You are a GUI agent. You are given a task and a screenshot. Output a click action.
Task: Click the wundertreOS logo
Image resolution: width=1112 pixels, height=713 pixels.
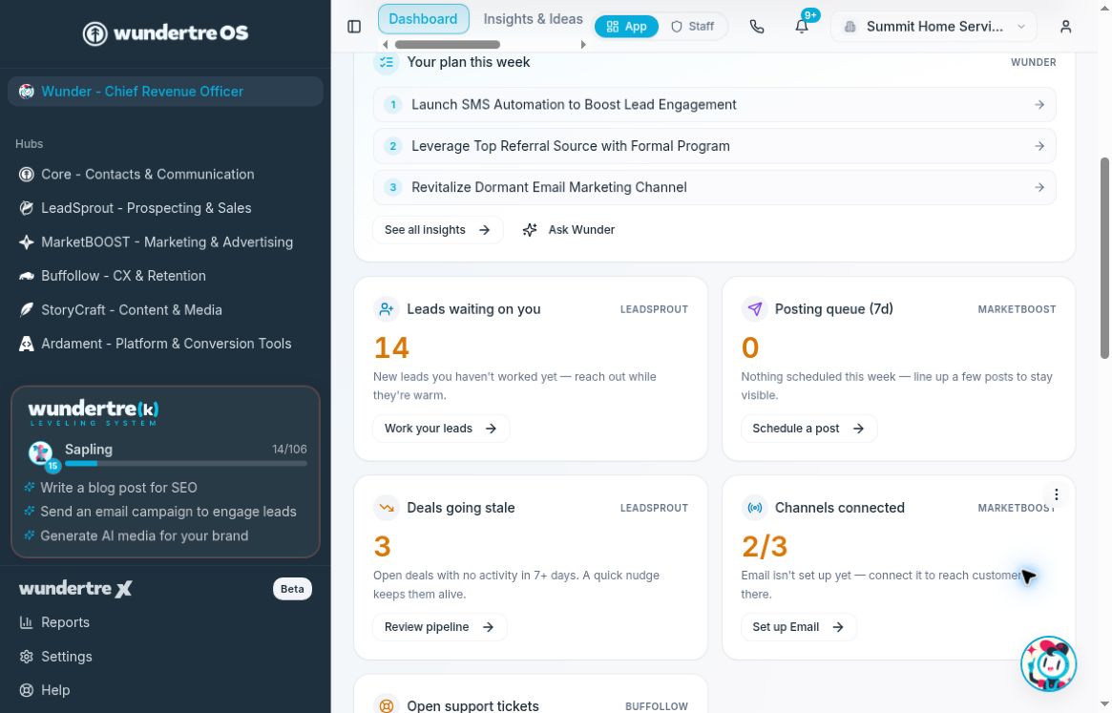(x=165, y=32)
